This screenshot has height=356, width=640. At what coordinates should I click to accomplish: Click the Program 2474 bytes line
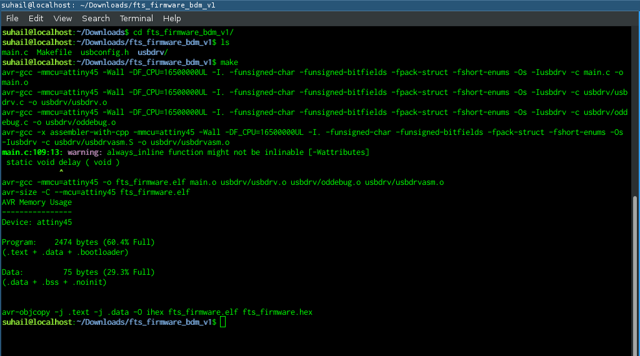click(78, 242)
